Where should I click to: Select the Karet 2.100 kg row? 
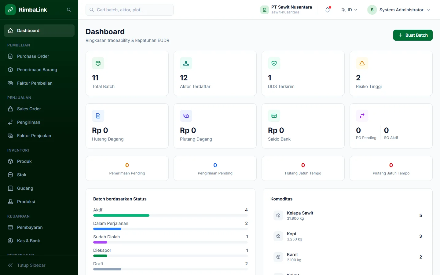[x=348, y=257]
